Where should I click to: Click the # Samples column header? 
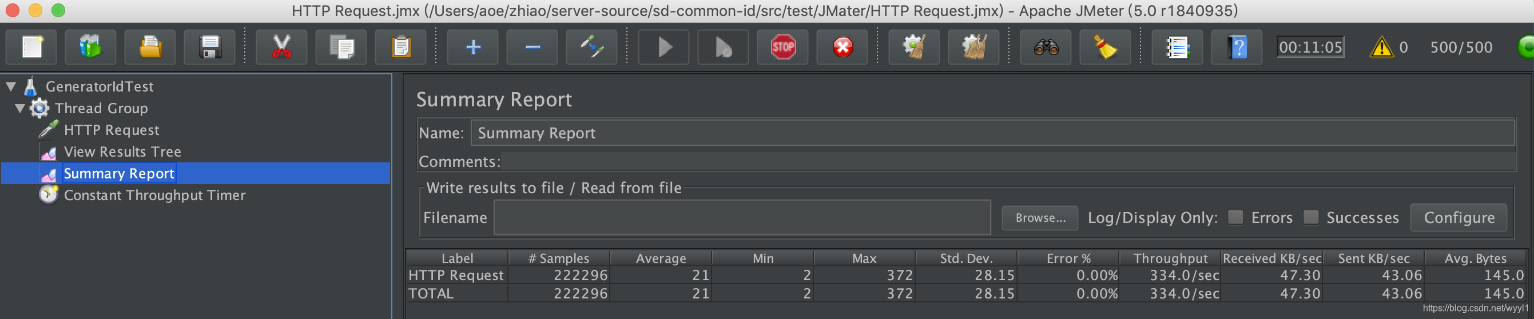pyautogui.click(x=559, y=258)
